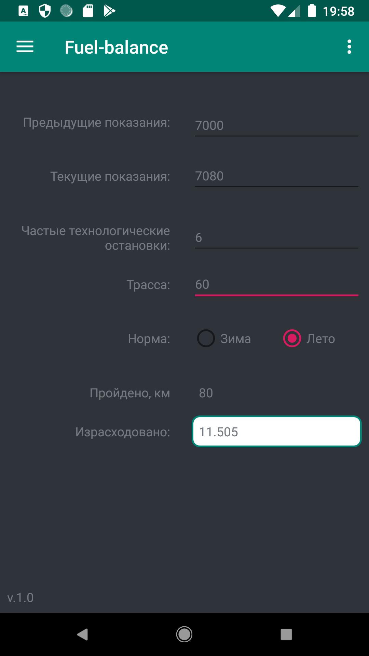Select the Лето radio button
The height and width of the screenshot is (656, 369).
(x=292, y=338)
